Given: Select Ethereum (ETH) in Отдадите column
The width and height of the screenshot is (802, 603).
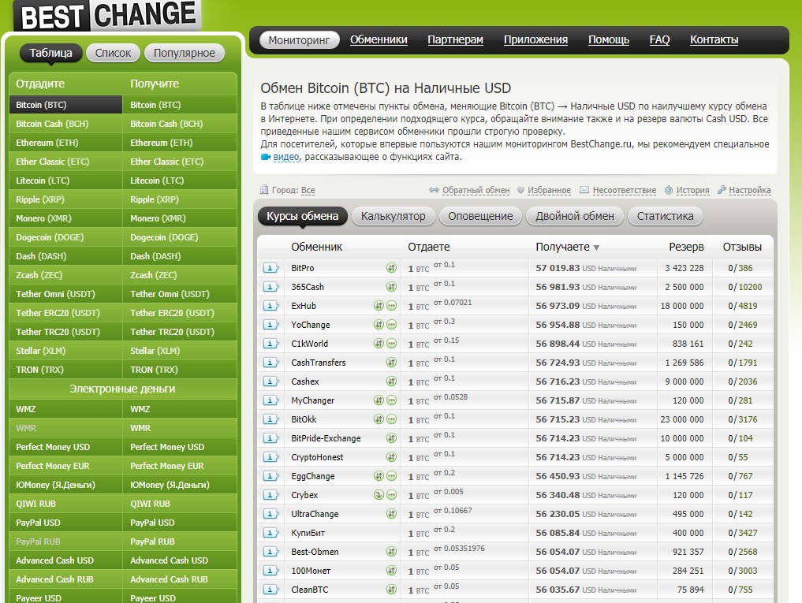Looking at the screenshot, I should pos(65,143).
